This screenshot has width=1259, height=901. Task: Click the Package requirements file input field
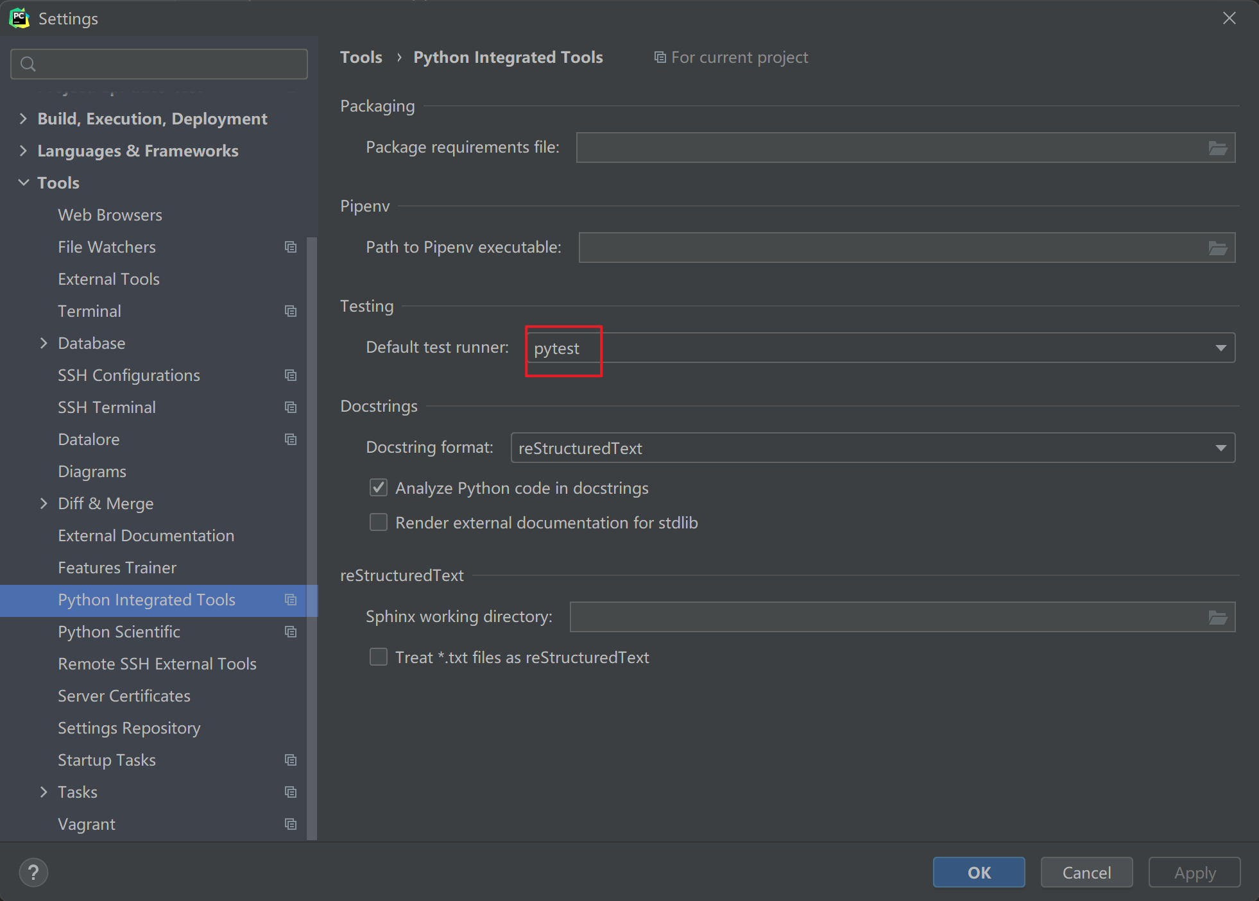pos(889,148)
